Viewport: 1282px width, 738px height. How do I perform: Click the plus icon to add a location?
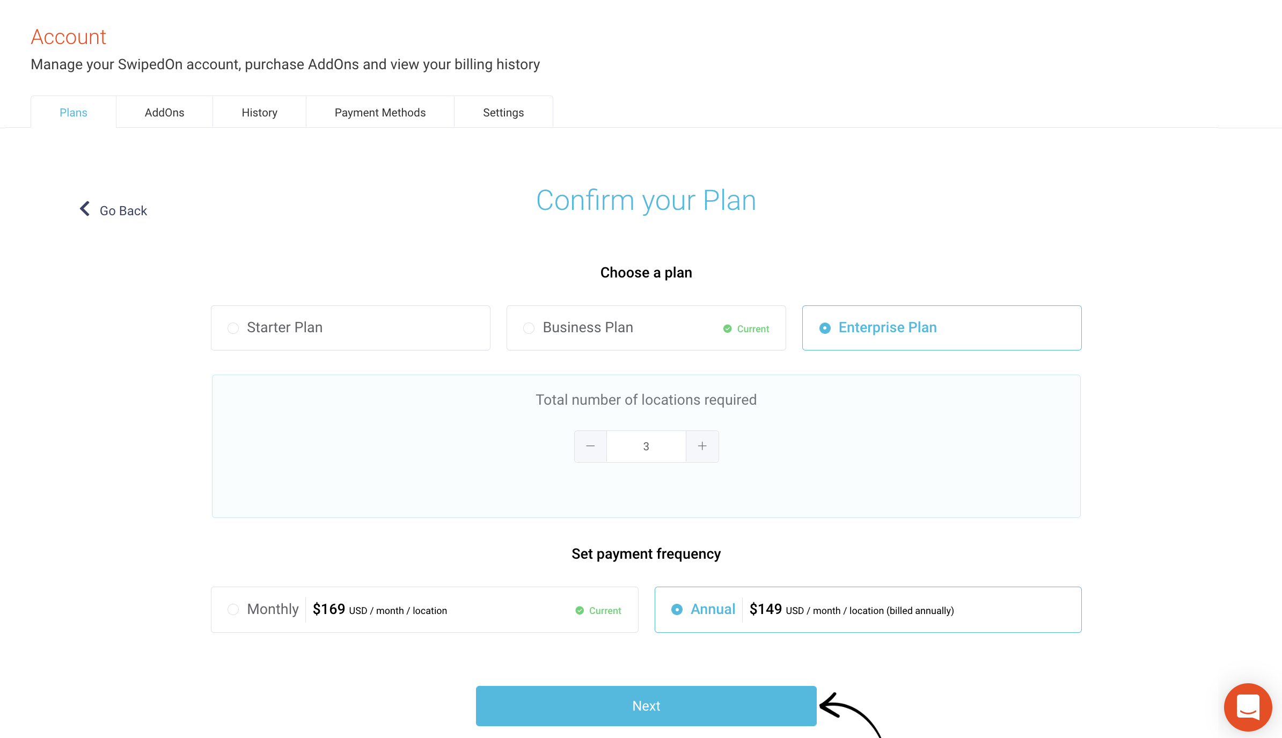click(x=702, y=446)
